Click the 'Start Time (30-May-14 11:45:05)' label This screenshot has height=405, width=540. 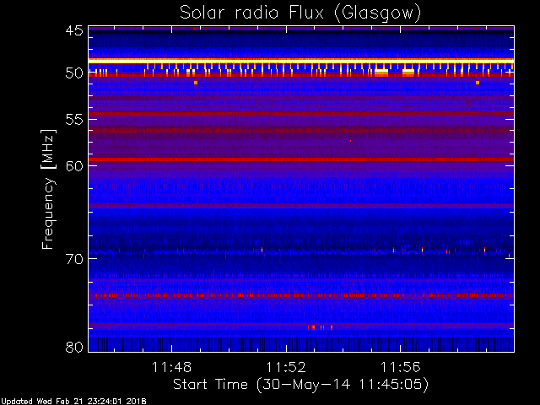pyautogui.click(x=300, y=385)
